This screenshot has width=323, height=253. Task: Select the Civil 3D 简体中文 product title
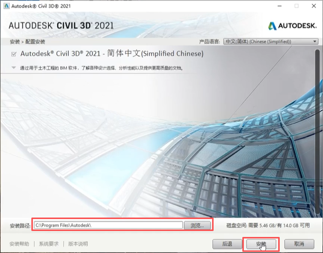pyautogui.click(x=112, y=54)
